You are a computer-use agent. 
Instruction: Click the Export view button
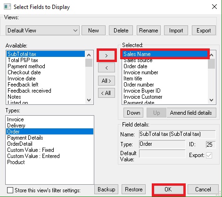204,31
